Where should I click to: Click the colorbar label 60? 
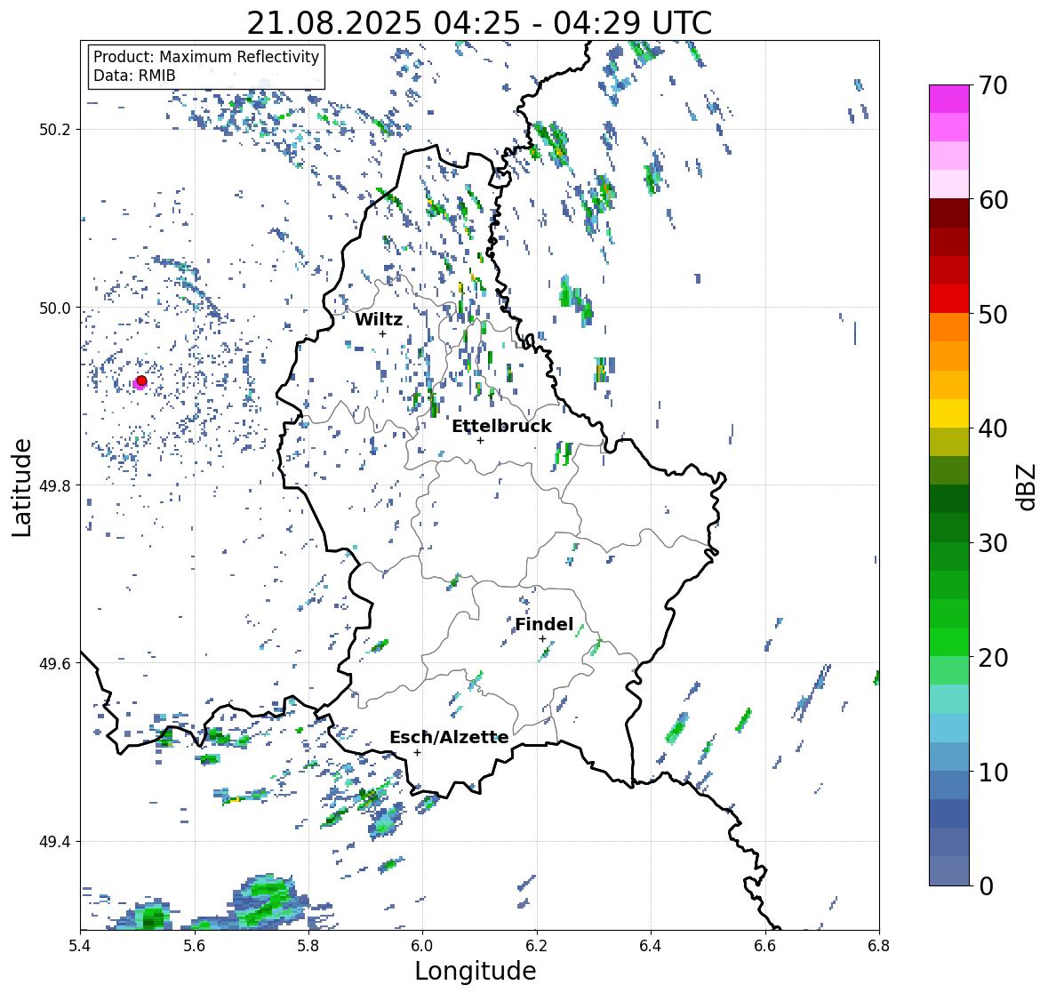tap(993, 200)
